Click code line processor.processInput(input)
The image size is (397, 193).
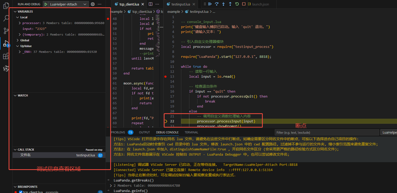pyautogui.click(x=226, y=121)
